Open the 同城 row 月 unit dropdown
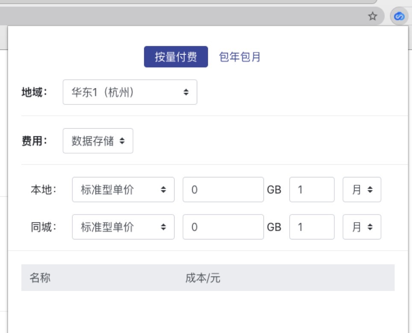The image size is (412, 333). tap(362, 227)
